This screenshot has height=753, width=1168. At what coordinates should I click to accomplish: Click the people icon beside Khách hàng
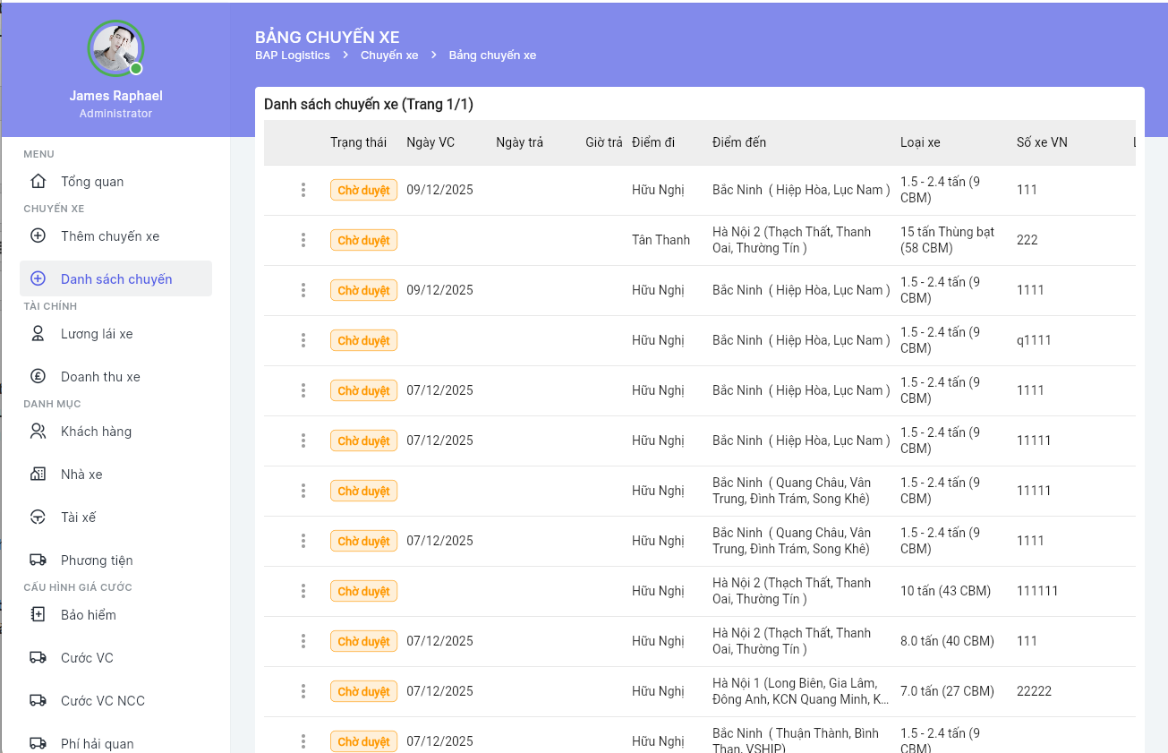click(x=38, y=432)
